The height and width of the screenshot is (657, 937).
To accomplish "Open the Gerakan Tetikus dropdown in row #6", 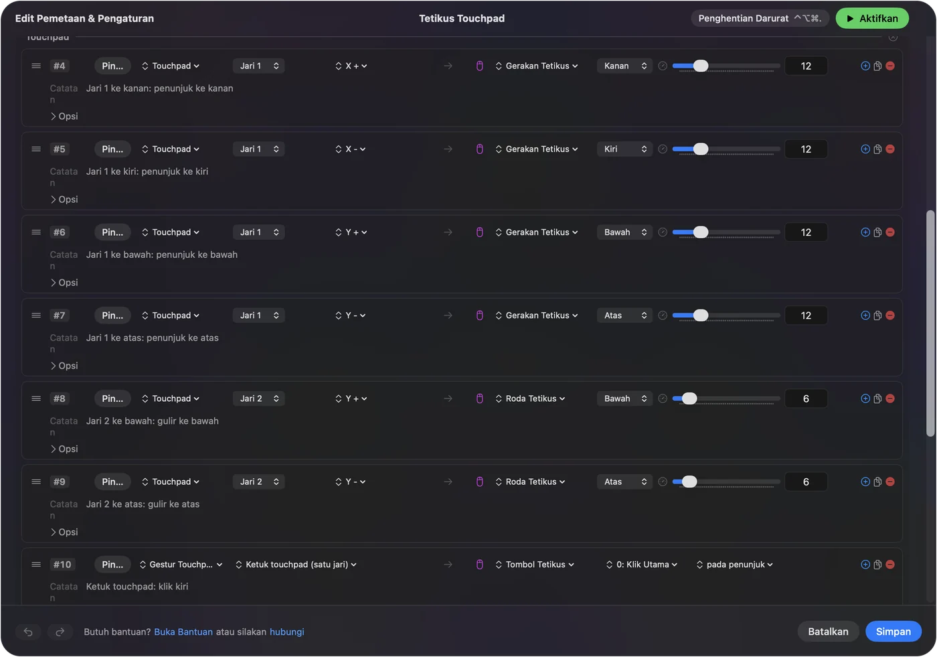I will pyautogui.click(x=537, y=232).
